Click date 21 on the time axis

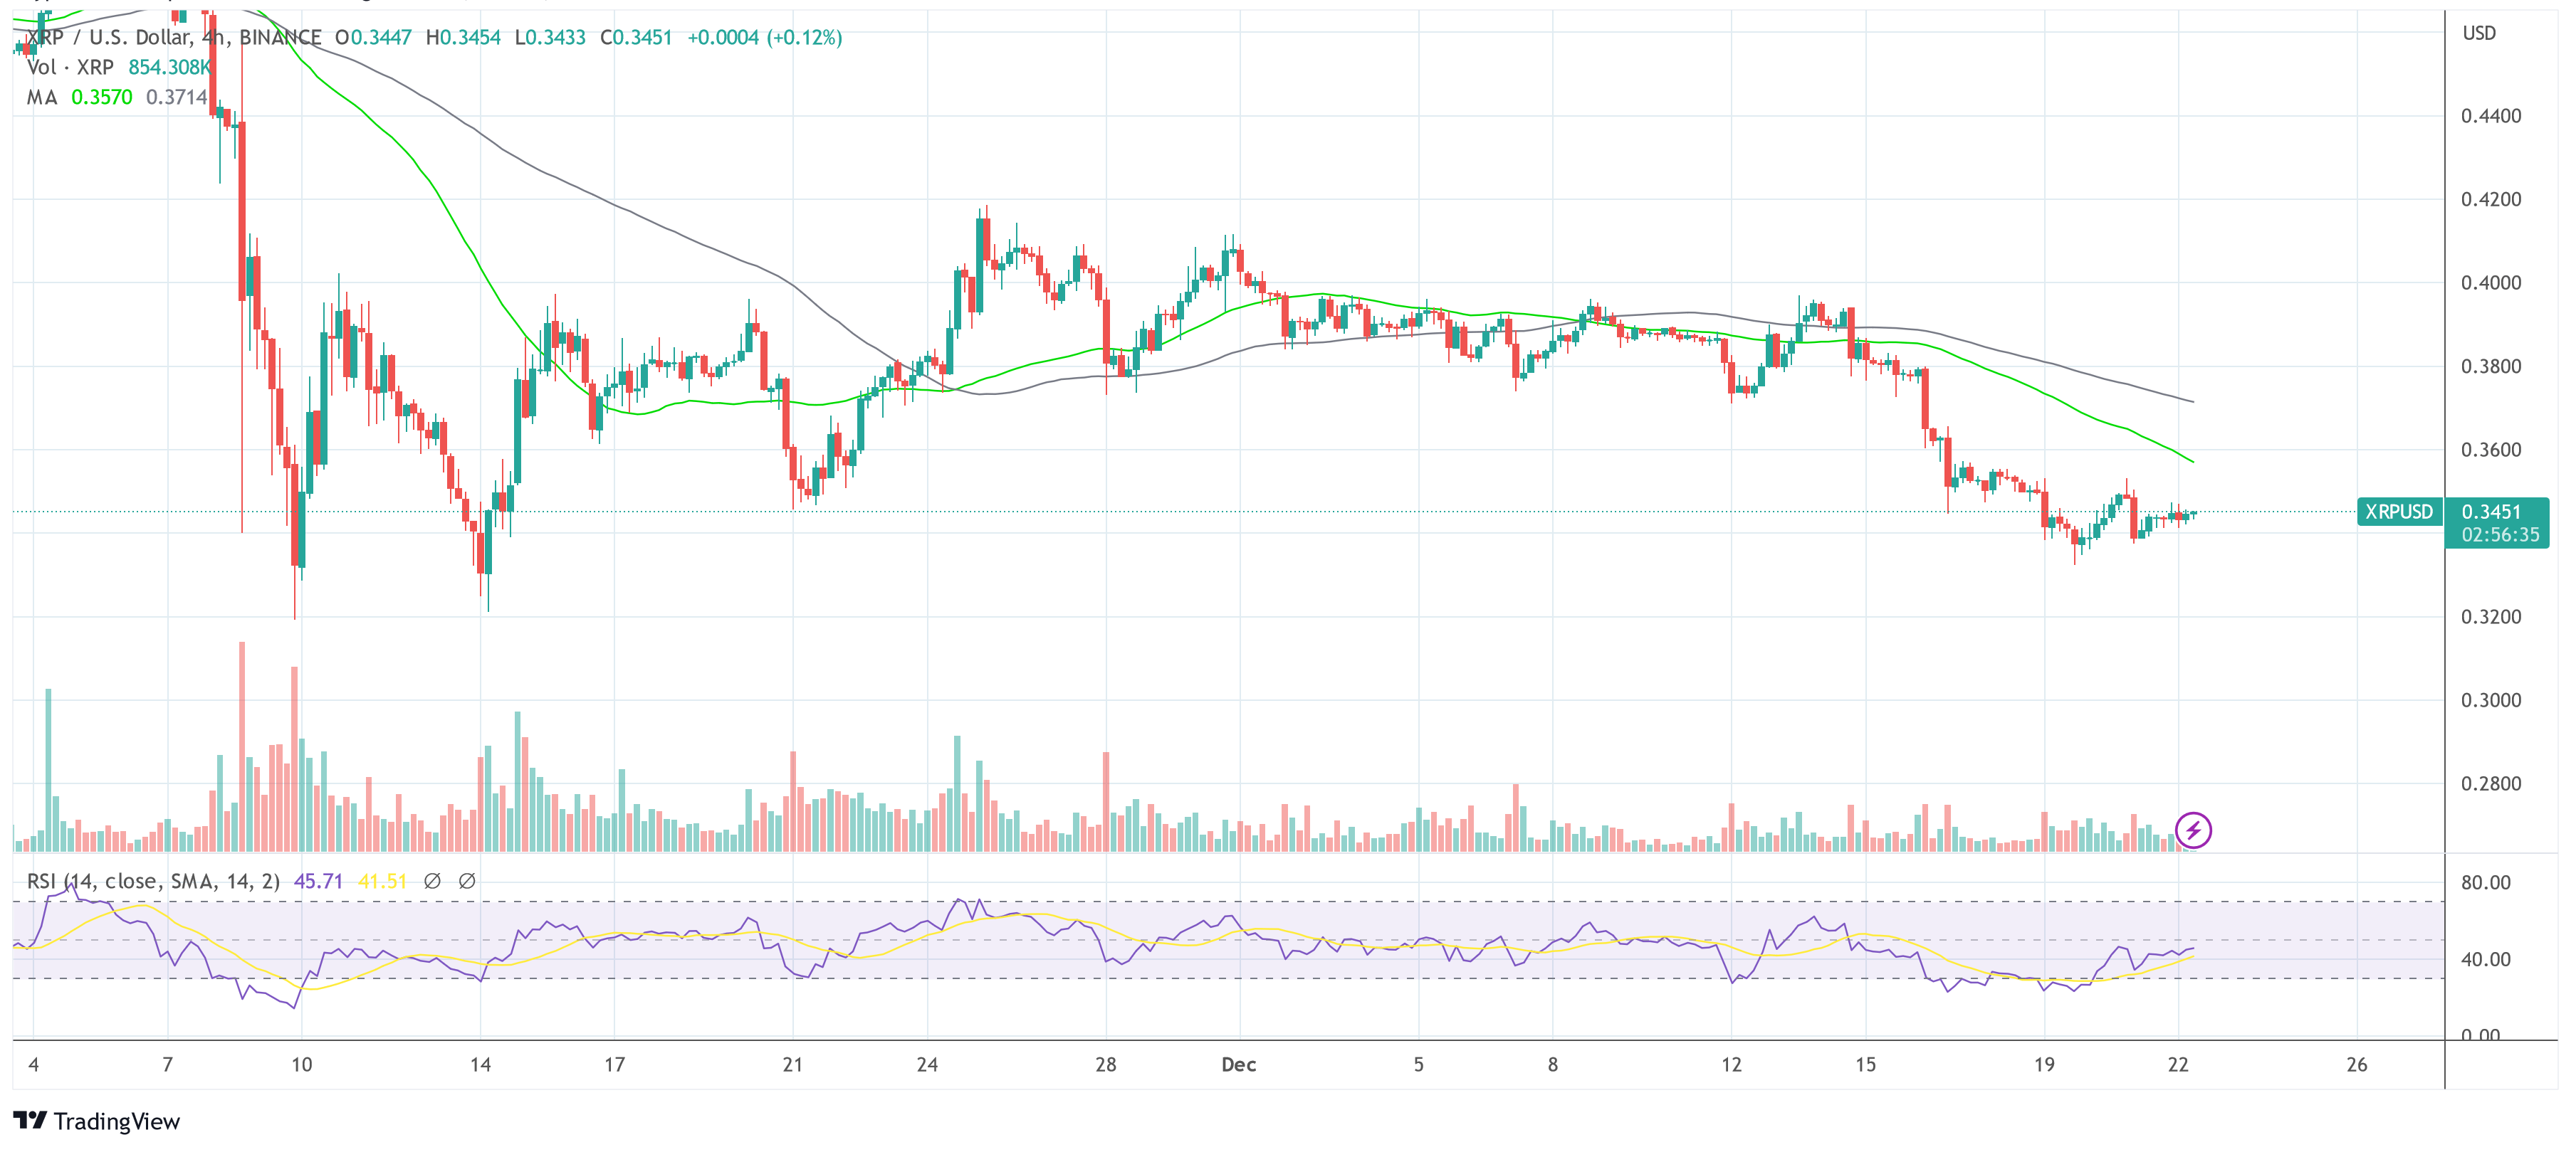(x=792, y=1064)
